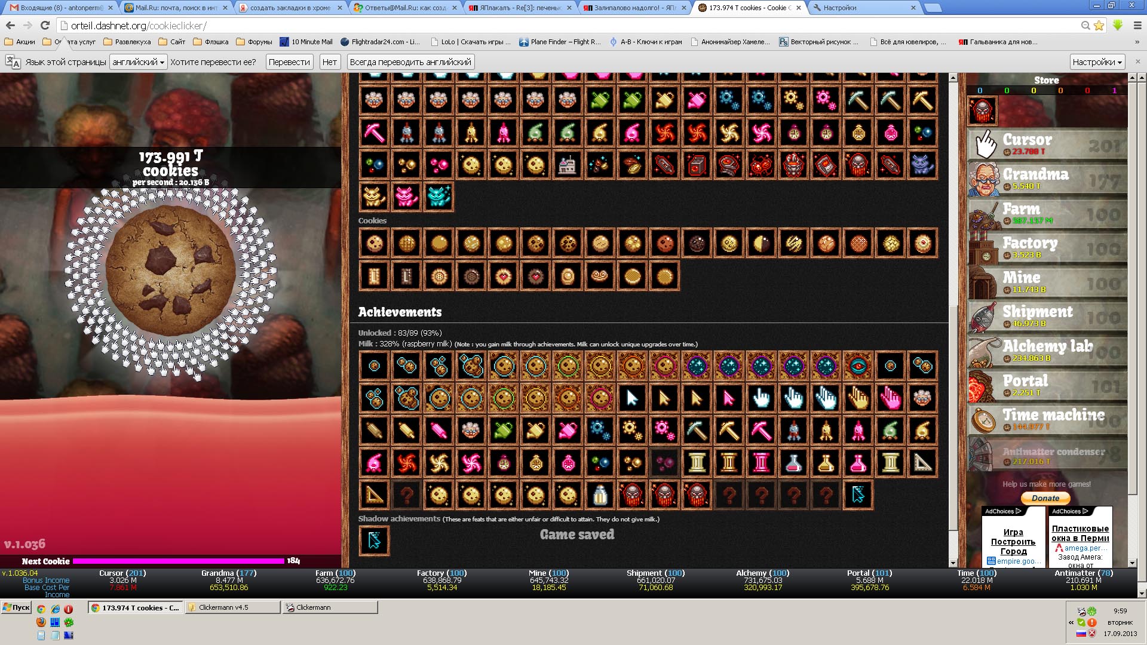Click the bookmark star in the address bar
The height and width of the screenshot is (645, 1147).
click(1099, 25)
